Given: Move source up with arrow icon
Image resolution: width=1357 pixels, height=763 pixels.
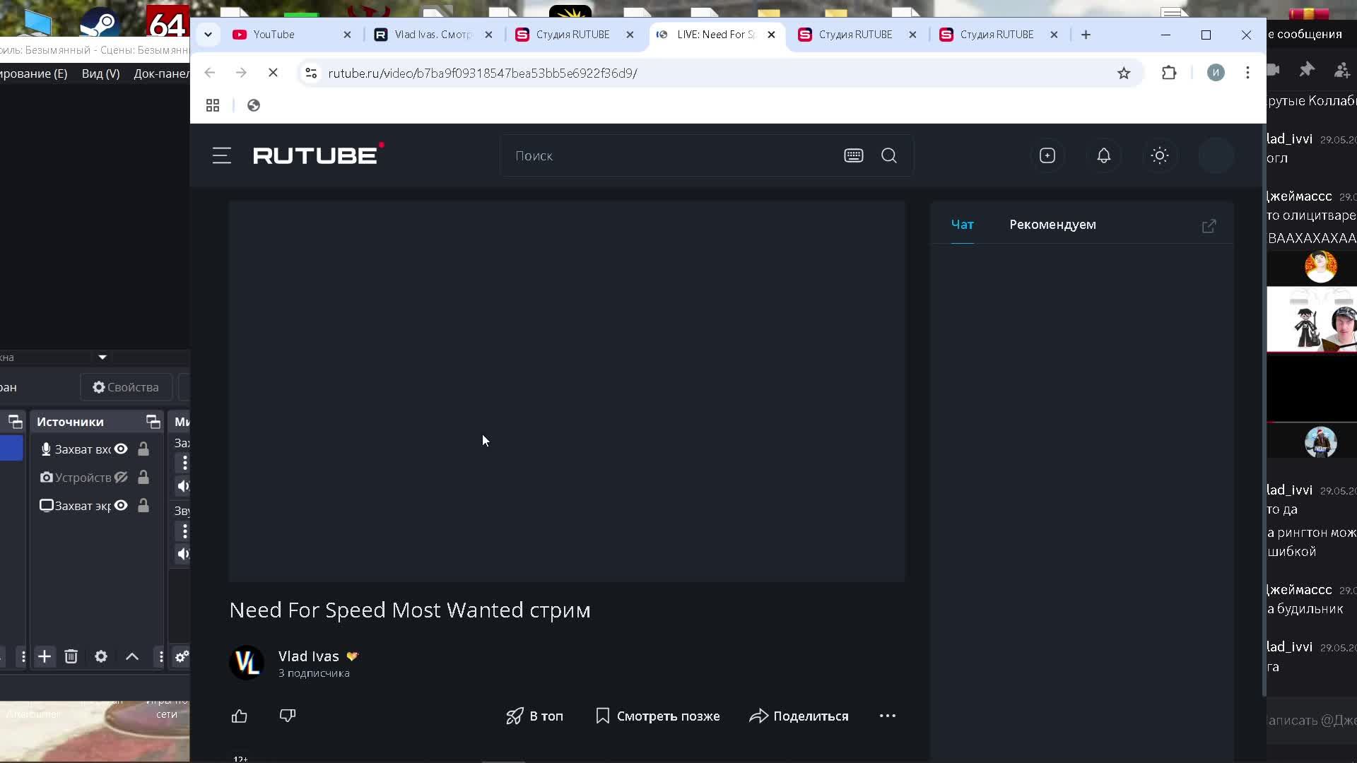Looking at the screenshot, I should (132, 656).
